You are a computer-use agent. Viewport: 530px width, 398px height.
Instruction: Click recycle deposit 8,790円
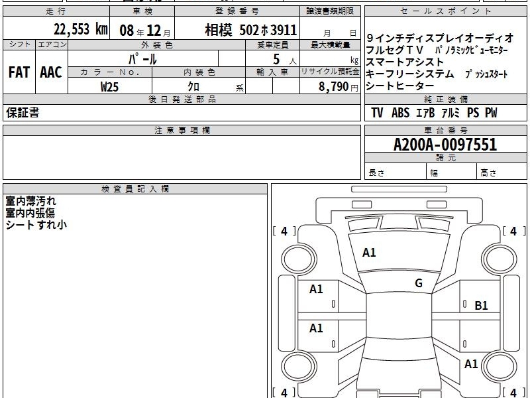339,87
